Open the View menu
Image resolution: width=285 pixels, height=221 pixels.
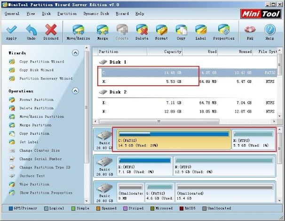coord(31,14)
